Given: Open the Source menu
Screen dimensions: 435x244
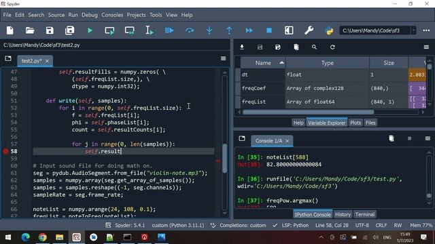Looking at the screenshot, I should (x=56, y=15).
